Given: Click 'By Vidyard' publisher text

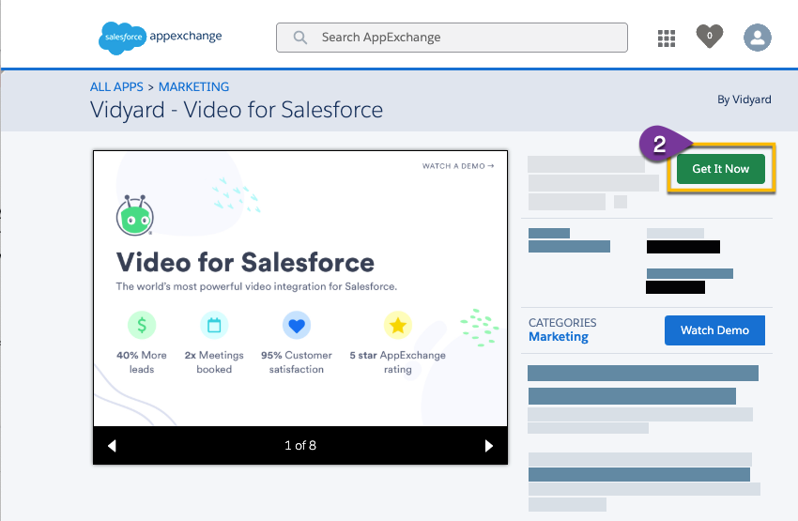Looking at the screenshot, I should click(744, 100).
